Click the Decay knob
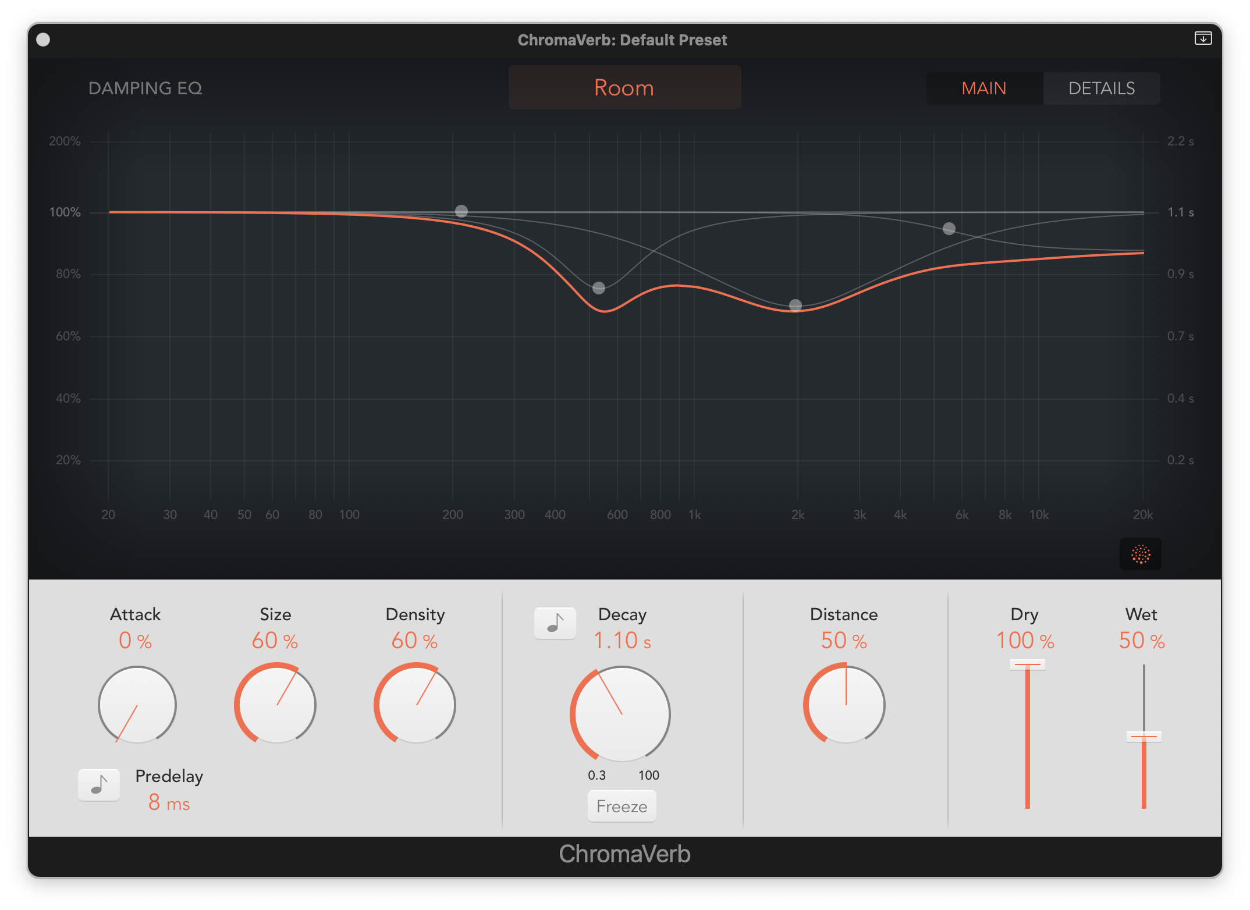 [622, 714]
